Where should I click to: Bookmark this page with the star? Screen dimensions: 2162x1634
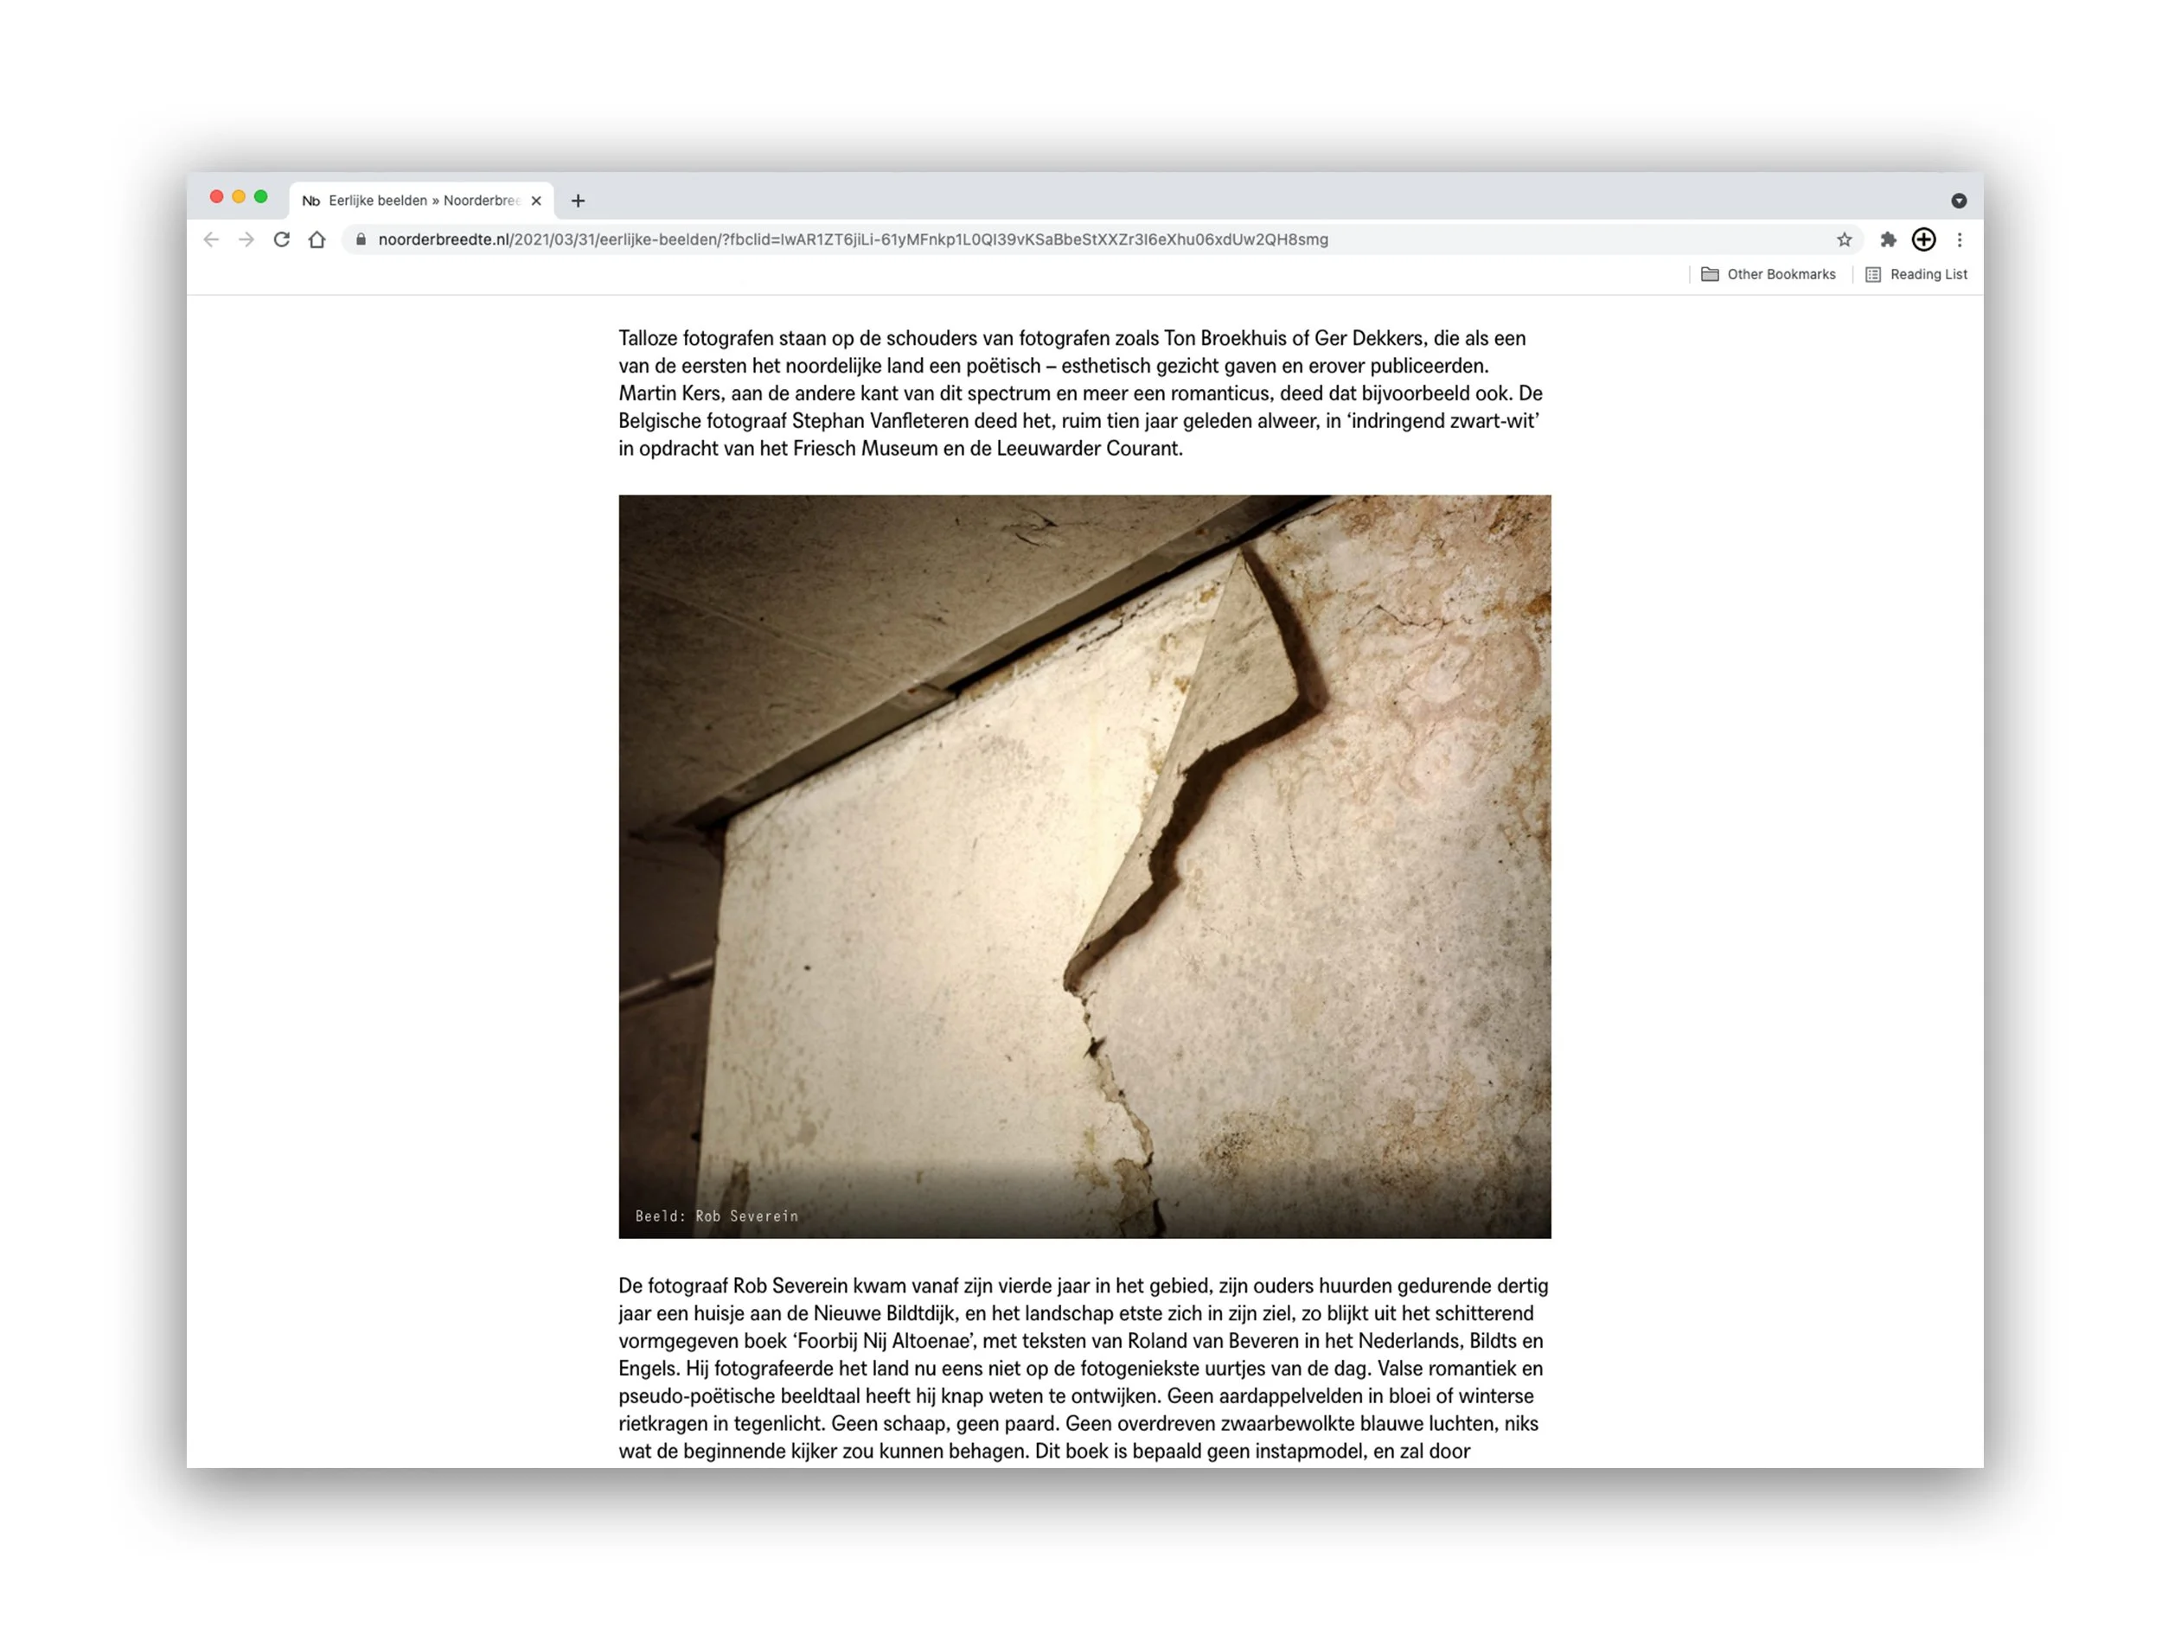coord(1844,239)
